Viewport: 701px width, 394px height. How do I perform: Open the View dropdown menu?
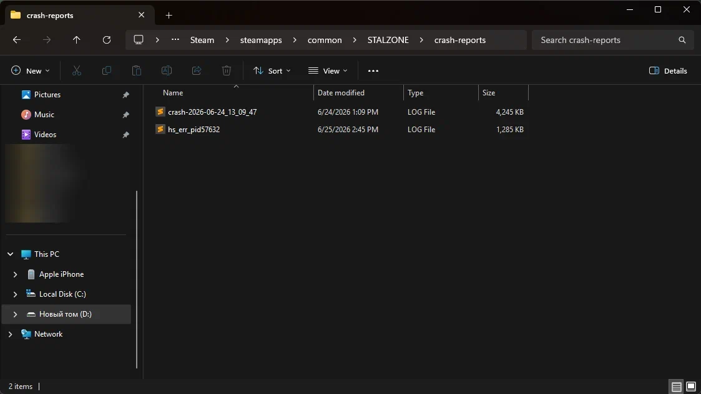coord(328,70)
